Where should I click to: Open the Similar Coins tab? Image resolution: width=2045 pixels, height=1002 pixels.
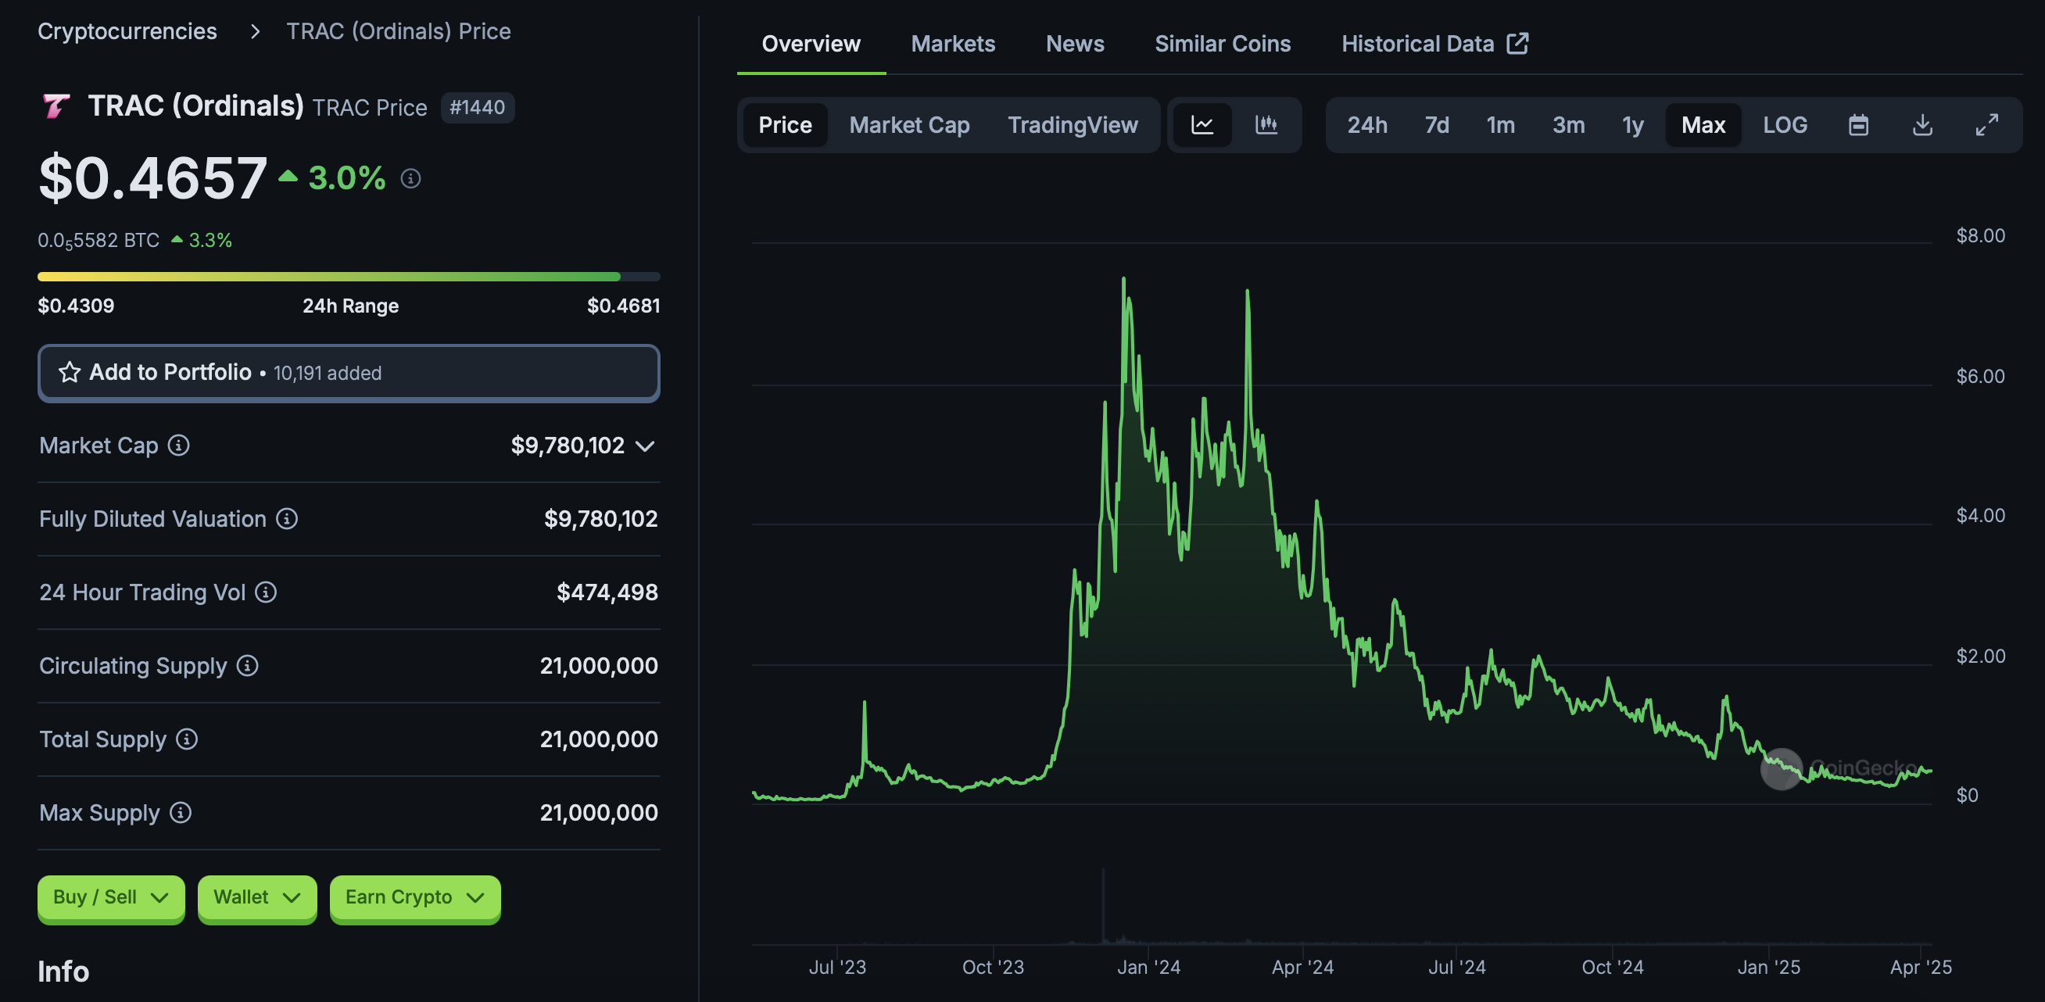pos(1223,44)
